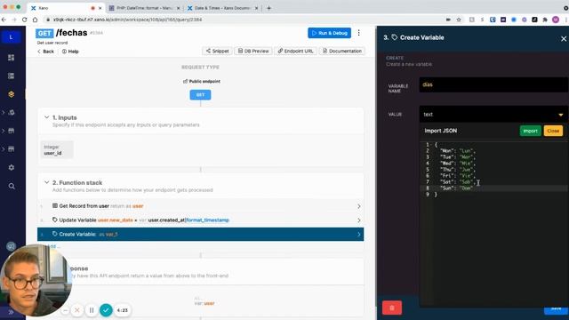Viewport: 569px width, 320px height.
Task: Open the dashboard icon in left sidebar
Action: click(x=12, y=58)
